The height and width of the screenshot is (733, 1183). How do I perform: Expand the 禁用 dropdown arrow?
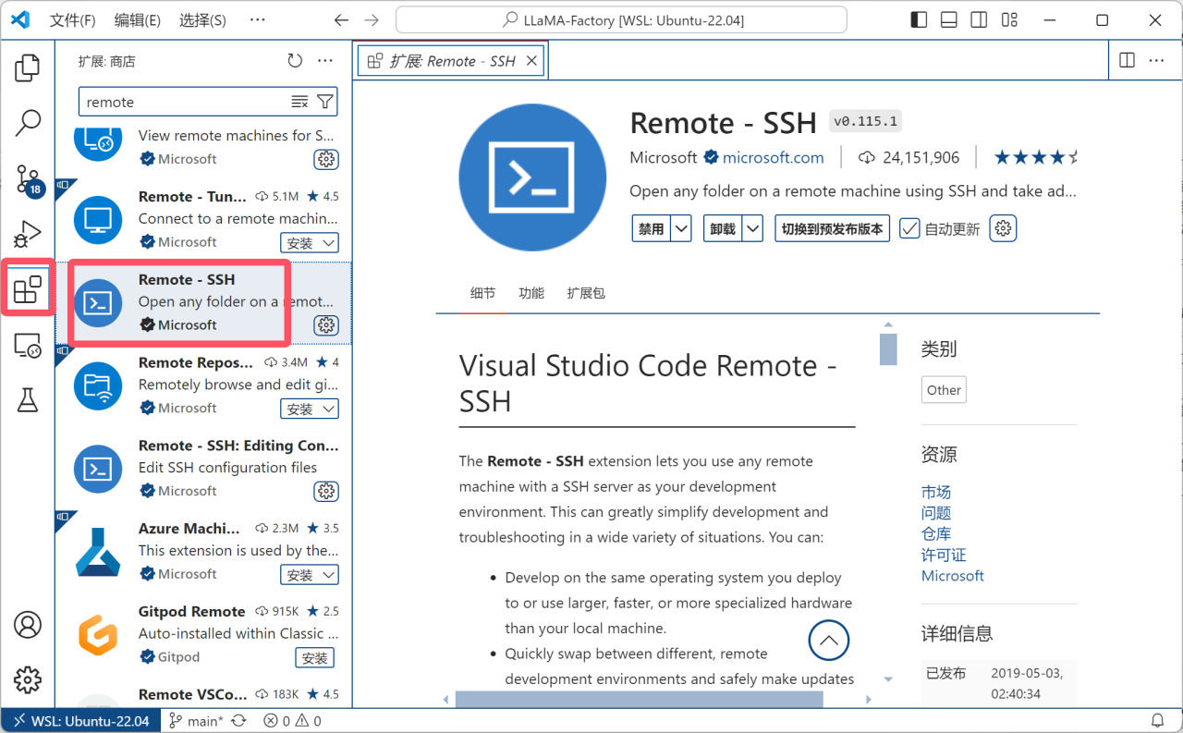coord(681,228)
